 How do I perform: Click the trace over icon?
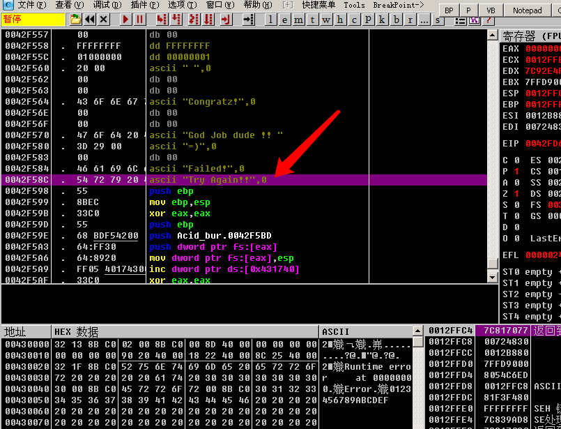(x=208, y=19)
